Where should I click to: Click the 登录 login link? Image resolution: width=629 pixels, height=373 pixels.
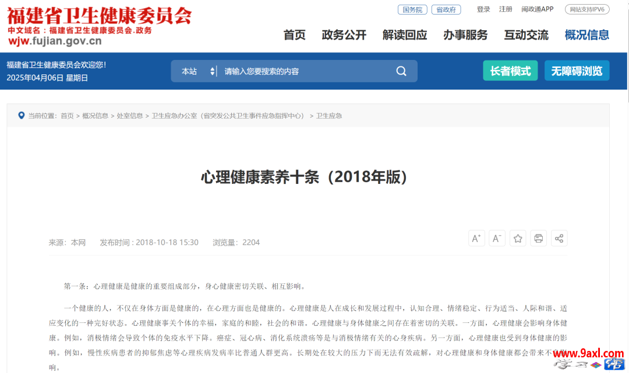coord(483,9)
